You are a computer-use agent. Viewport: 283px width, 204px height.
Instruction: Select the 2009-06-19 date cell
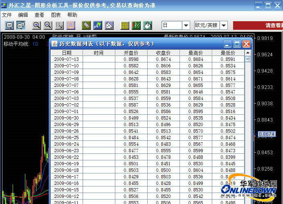pyautogui.click(x=67, y=164)
